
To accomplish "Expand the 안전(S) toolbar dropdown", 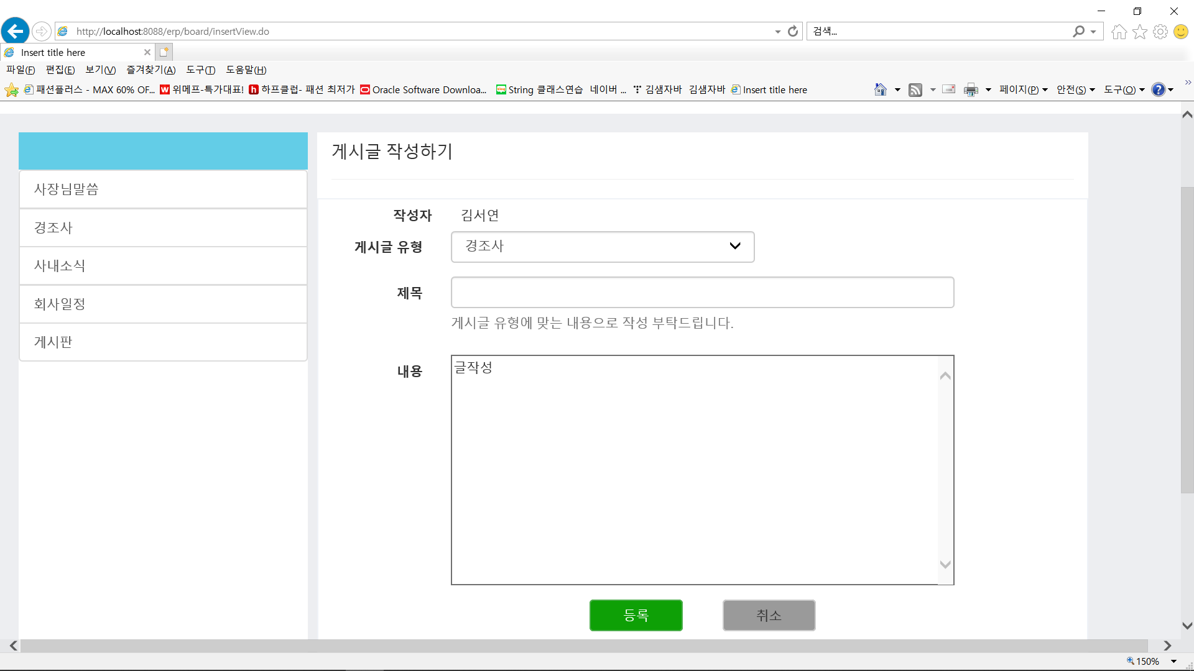I will [x=1076, y=90].
